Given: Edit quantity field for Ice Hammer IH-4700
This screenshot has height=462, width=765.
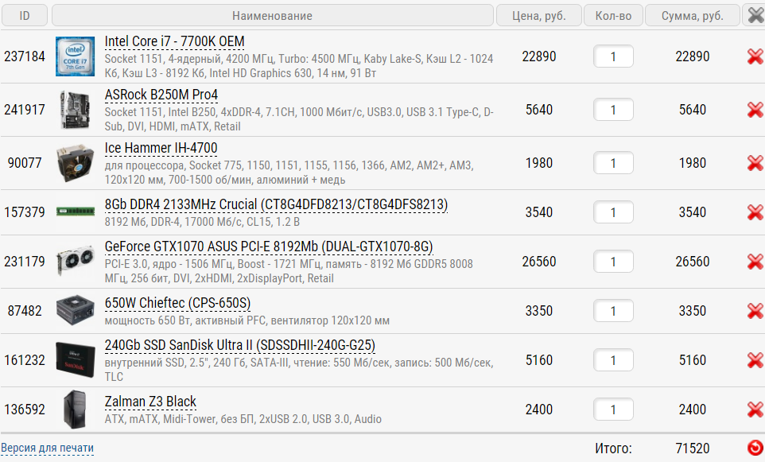Looking at the screenshot, I should pos(613,163).
